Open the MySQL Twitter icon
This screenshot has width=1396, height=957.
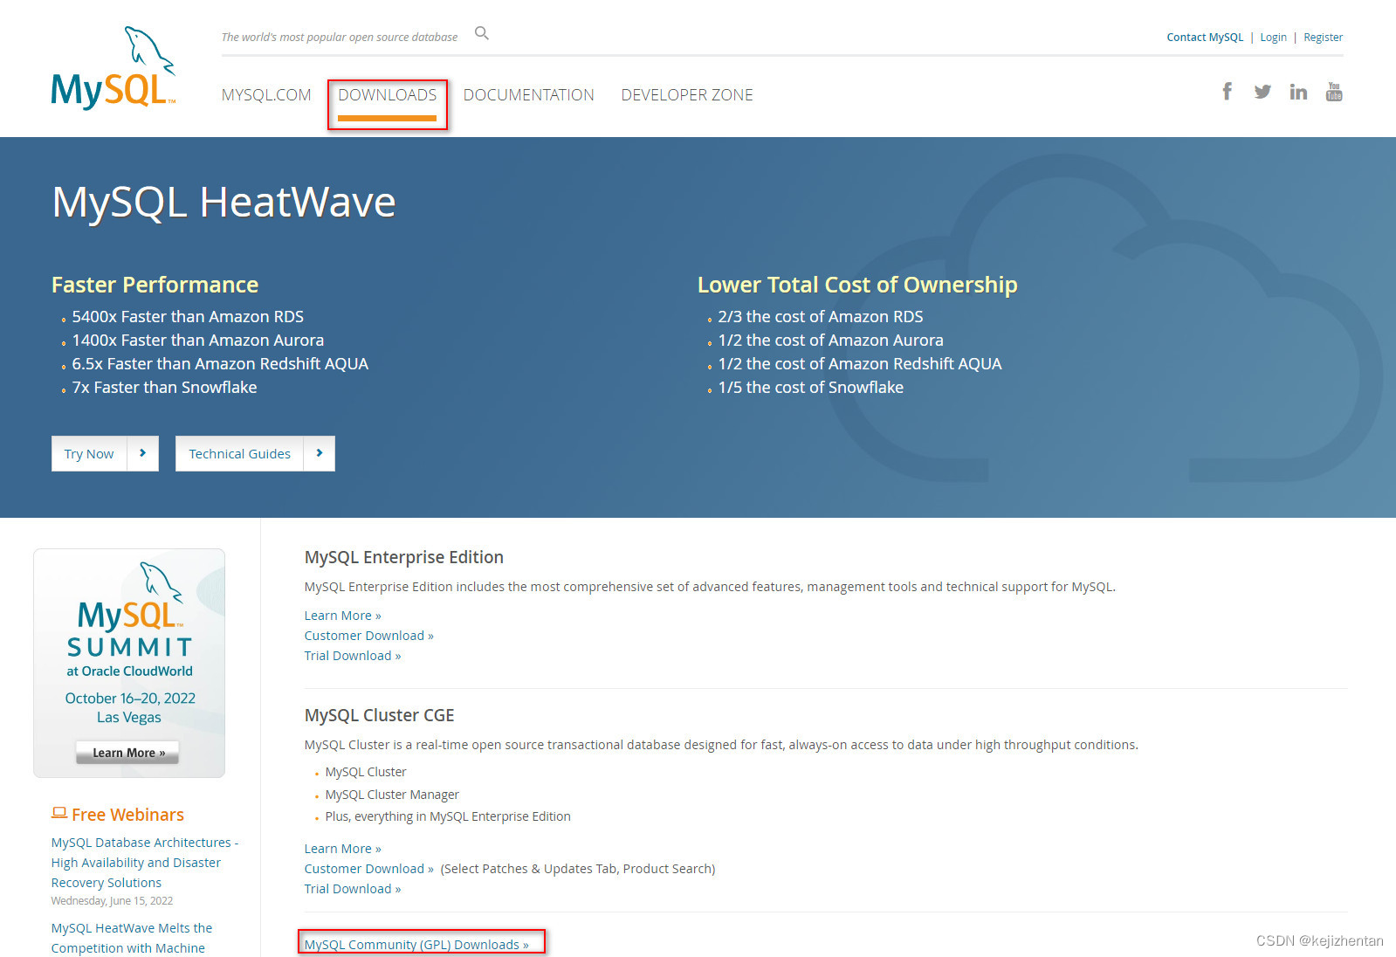1262,92
